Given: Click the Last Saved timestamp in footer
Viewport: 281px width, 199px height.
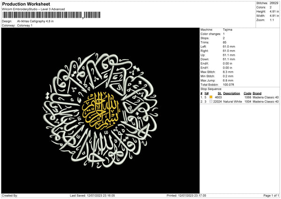Looking at the screenshot, I should (92, 195).
